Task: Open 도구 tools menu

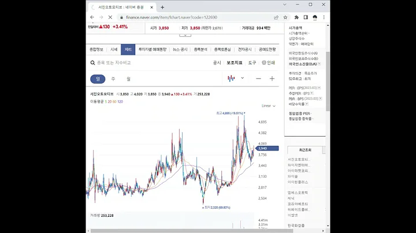Action: click(252, 63)
